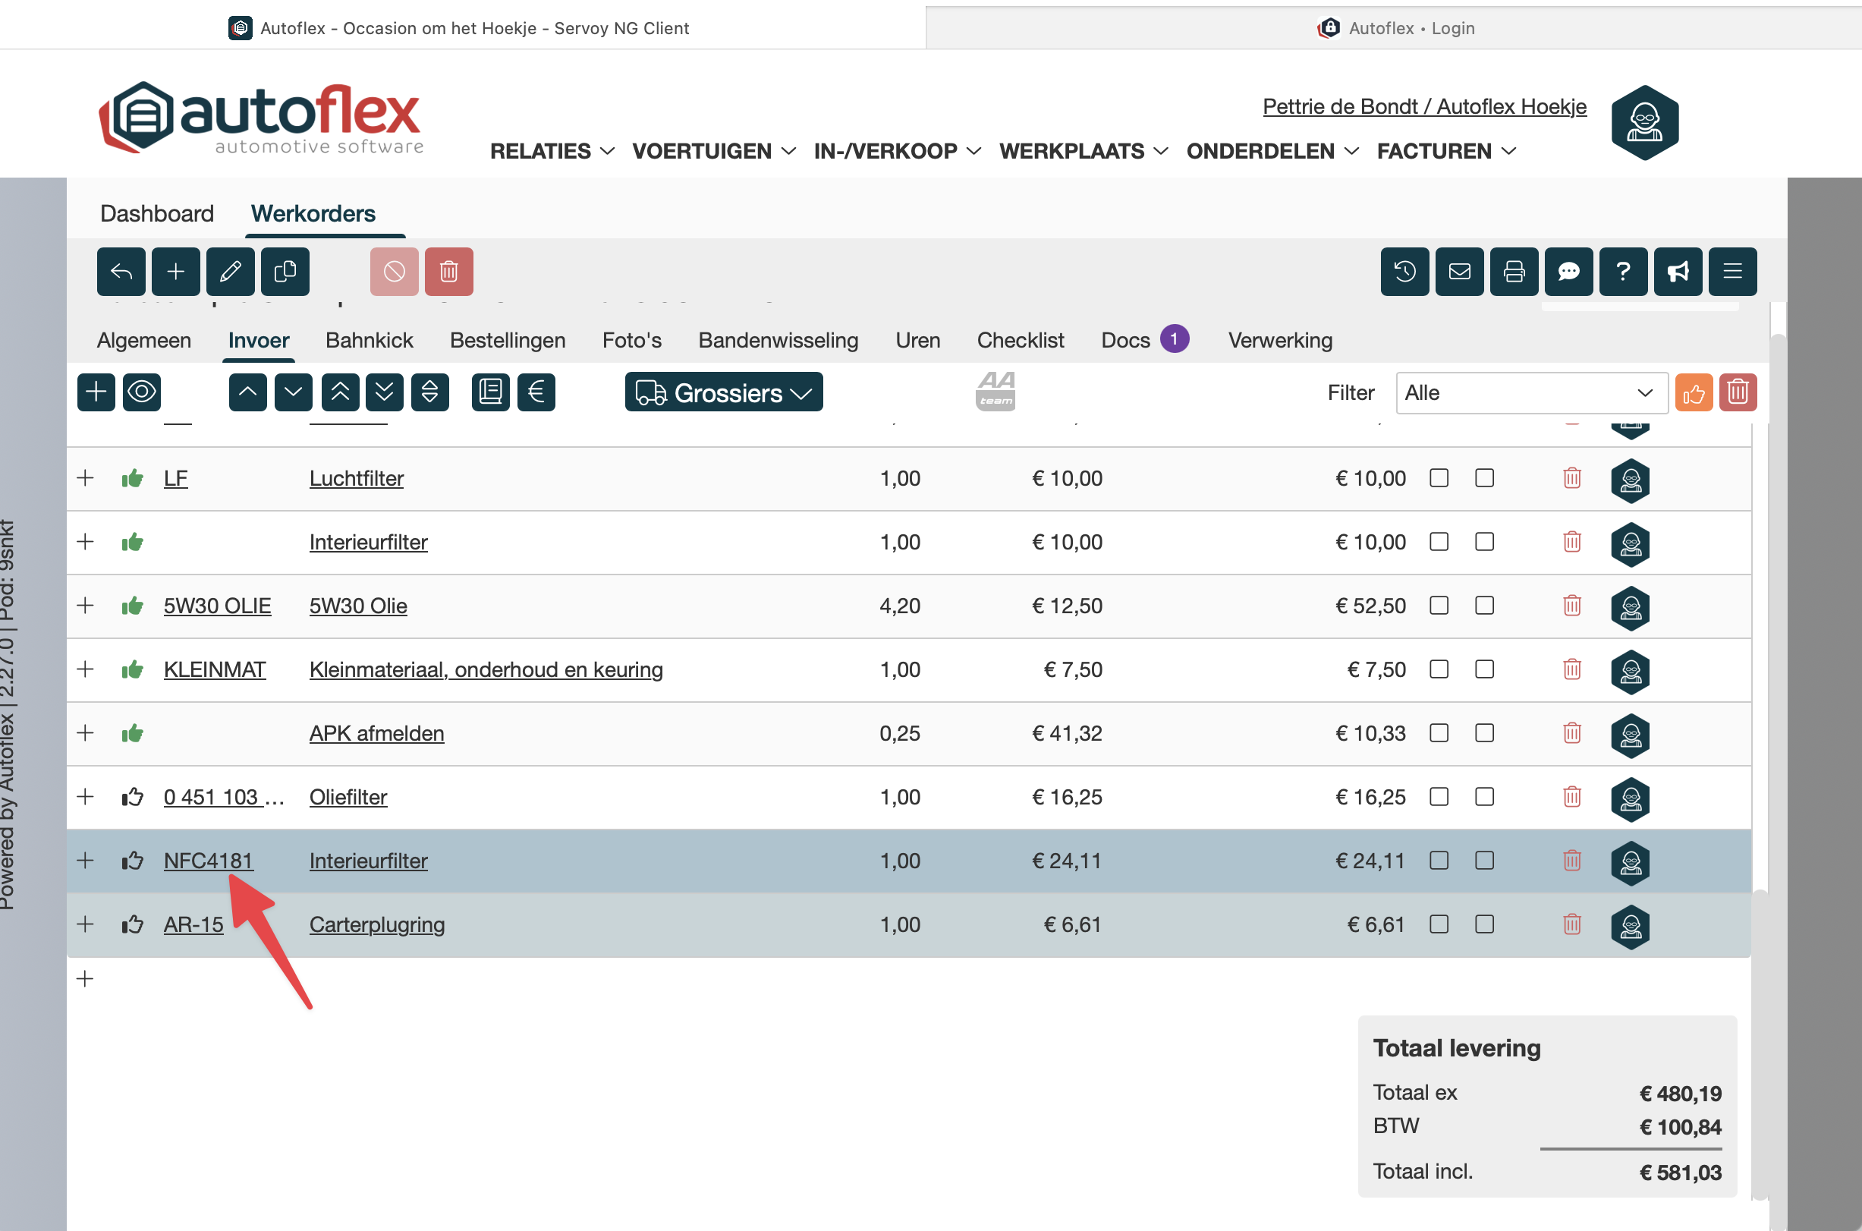Click the printer icon
Image resolution: width=1862 pixels, height=1231 pixels.
(x=1514, y=272)
